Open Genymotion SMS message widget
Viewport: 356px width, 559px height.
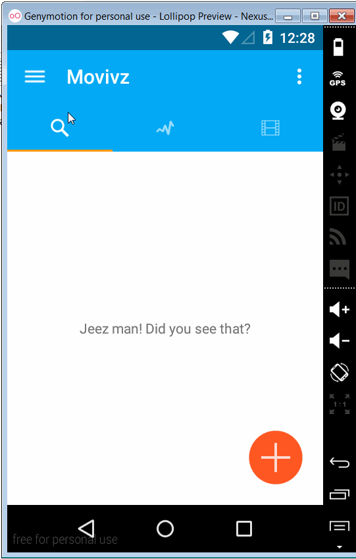[x=340, y=269]
